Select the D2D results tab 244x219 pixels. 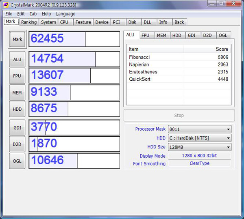point(209,35)
